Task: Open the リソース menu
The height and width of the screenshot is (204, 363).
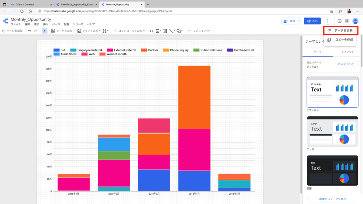Action: [x=78, y=24]
